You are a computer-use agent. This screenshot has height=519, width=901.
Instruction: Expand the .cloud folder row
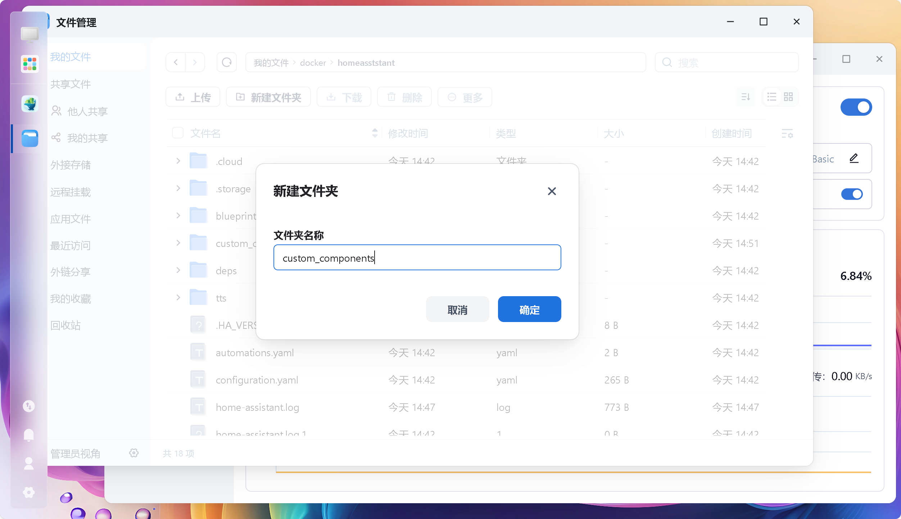[x=178, y=161]
